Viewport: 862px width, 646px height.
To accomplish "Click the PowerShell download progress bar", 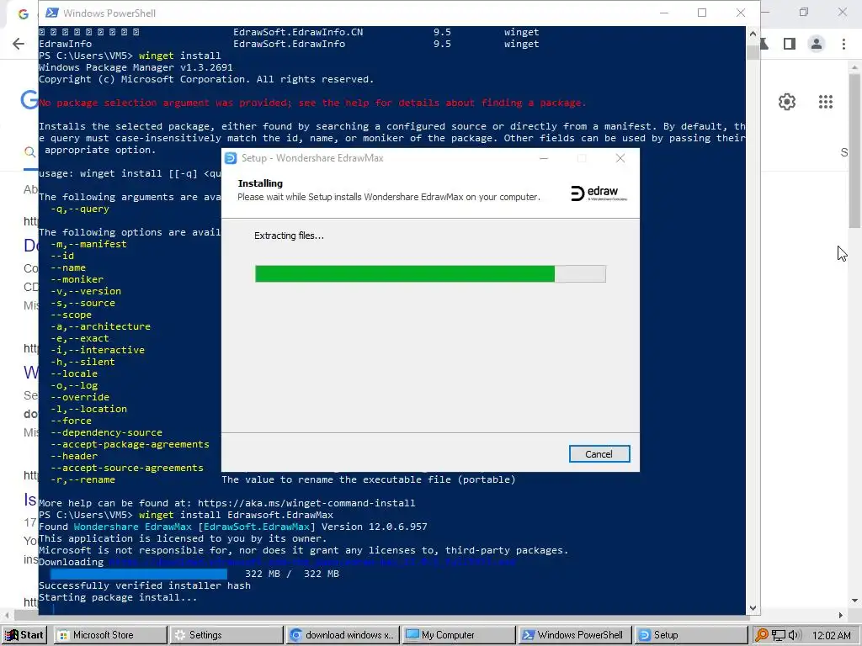I will pos(139,574).
